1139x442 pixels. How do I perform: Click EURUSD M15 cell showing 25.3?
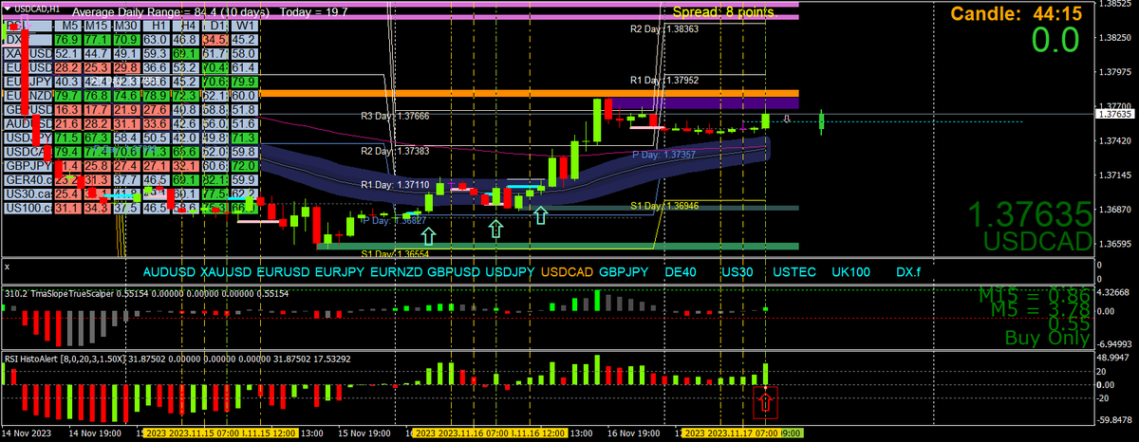click(96, 67)
